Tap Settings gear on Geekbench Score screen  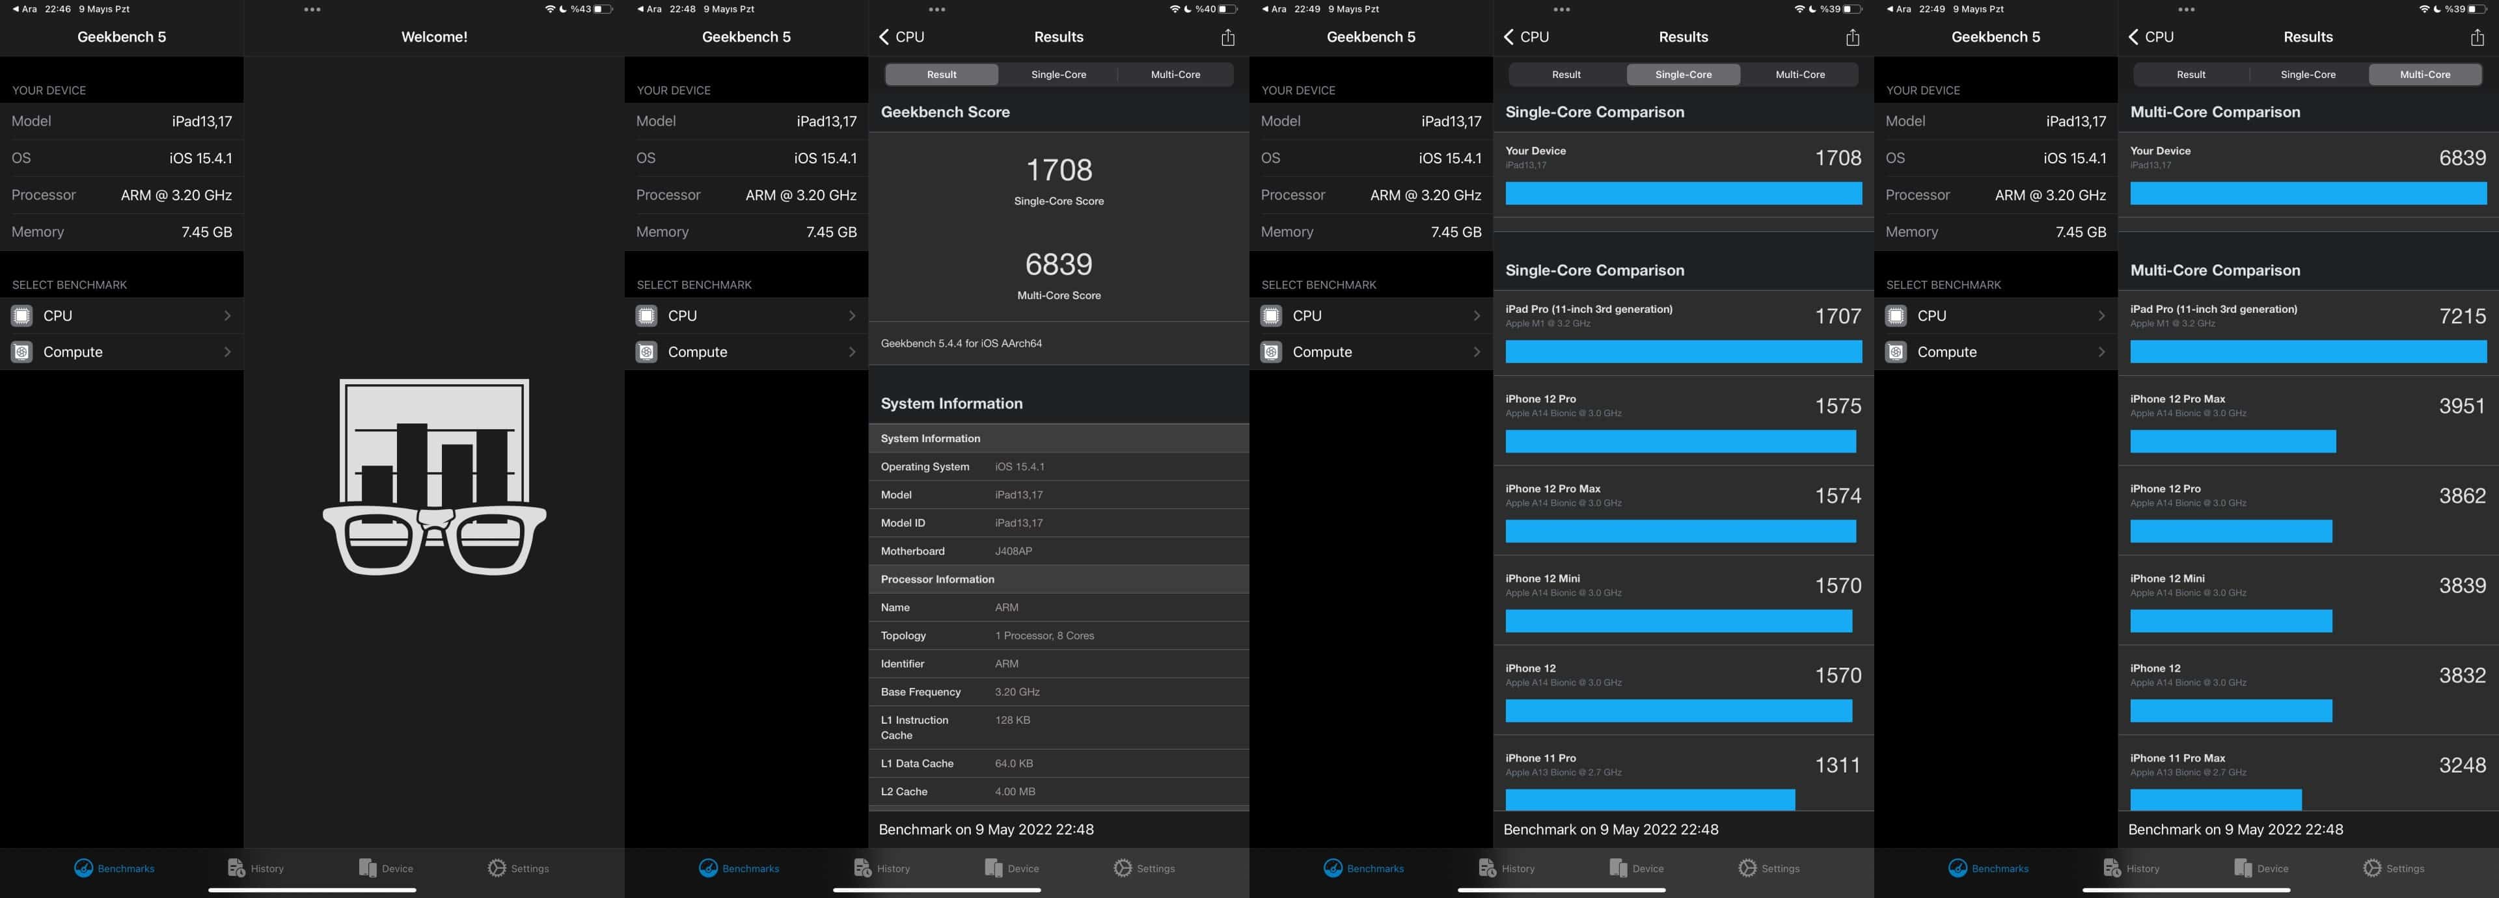(1123, 868)
